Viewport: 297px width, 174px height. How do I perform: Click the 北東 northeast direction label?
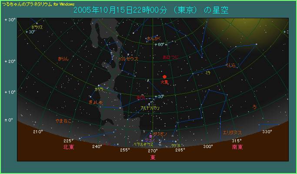tap(69, 147)
